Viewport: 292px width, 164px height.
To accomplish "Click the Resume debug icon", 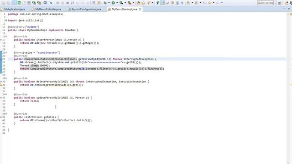I will coord(58,3).
